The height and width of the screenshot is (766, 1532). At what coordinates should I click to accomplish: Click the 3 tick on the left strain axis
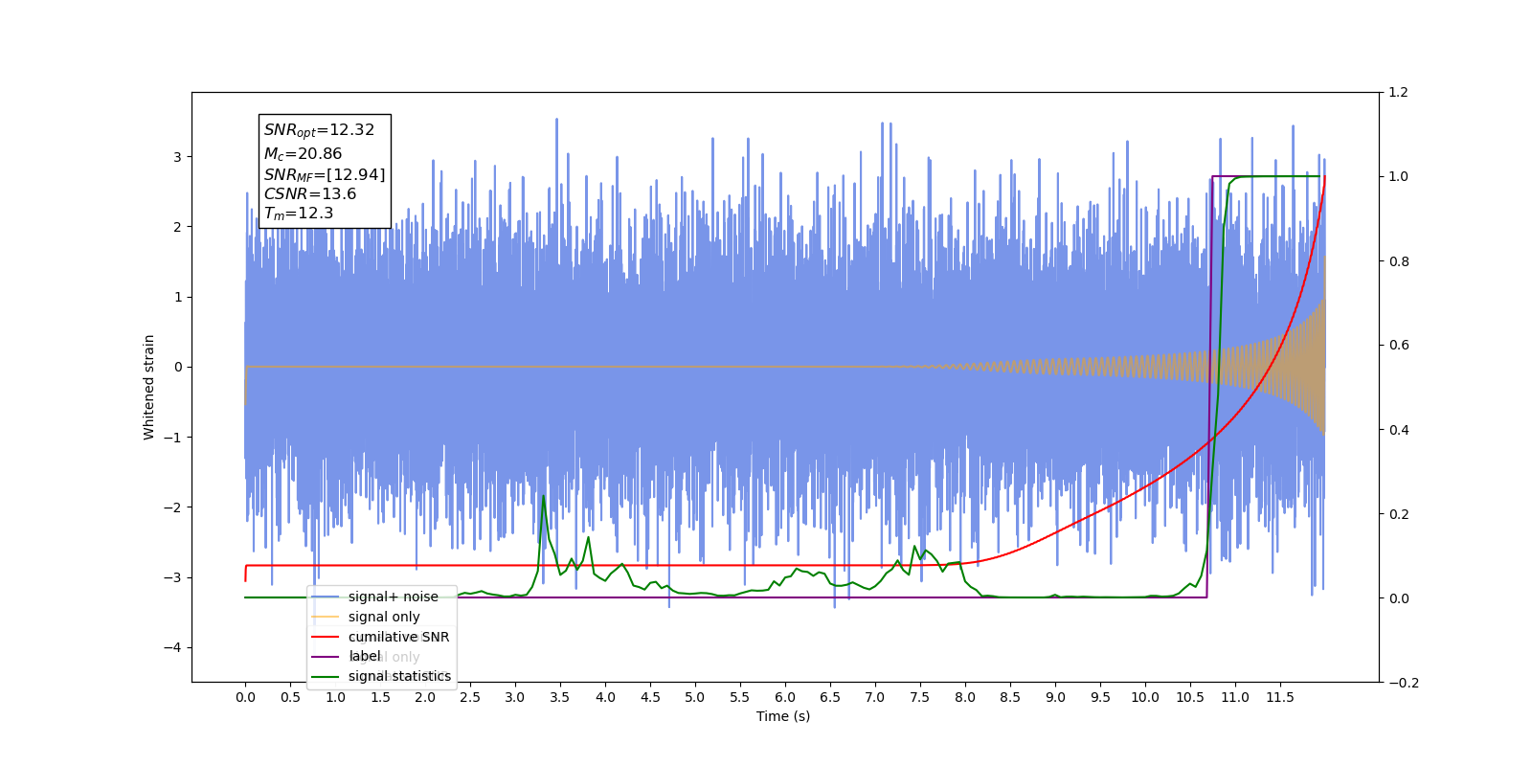coord(177,157)
